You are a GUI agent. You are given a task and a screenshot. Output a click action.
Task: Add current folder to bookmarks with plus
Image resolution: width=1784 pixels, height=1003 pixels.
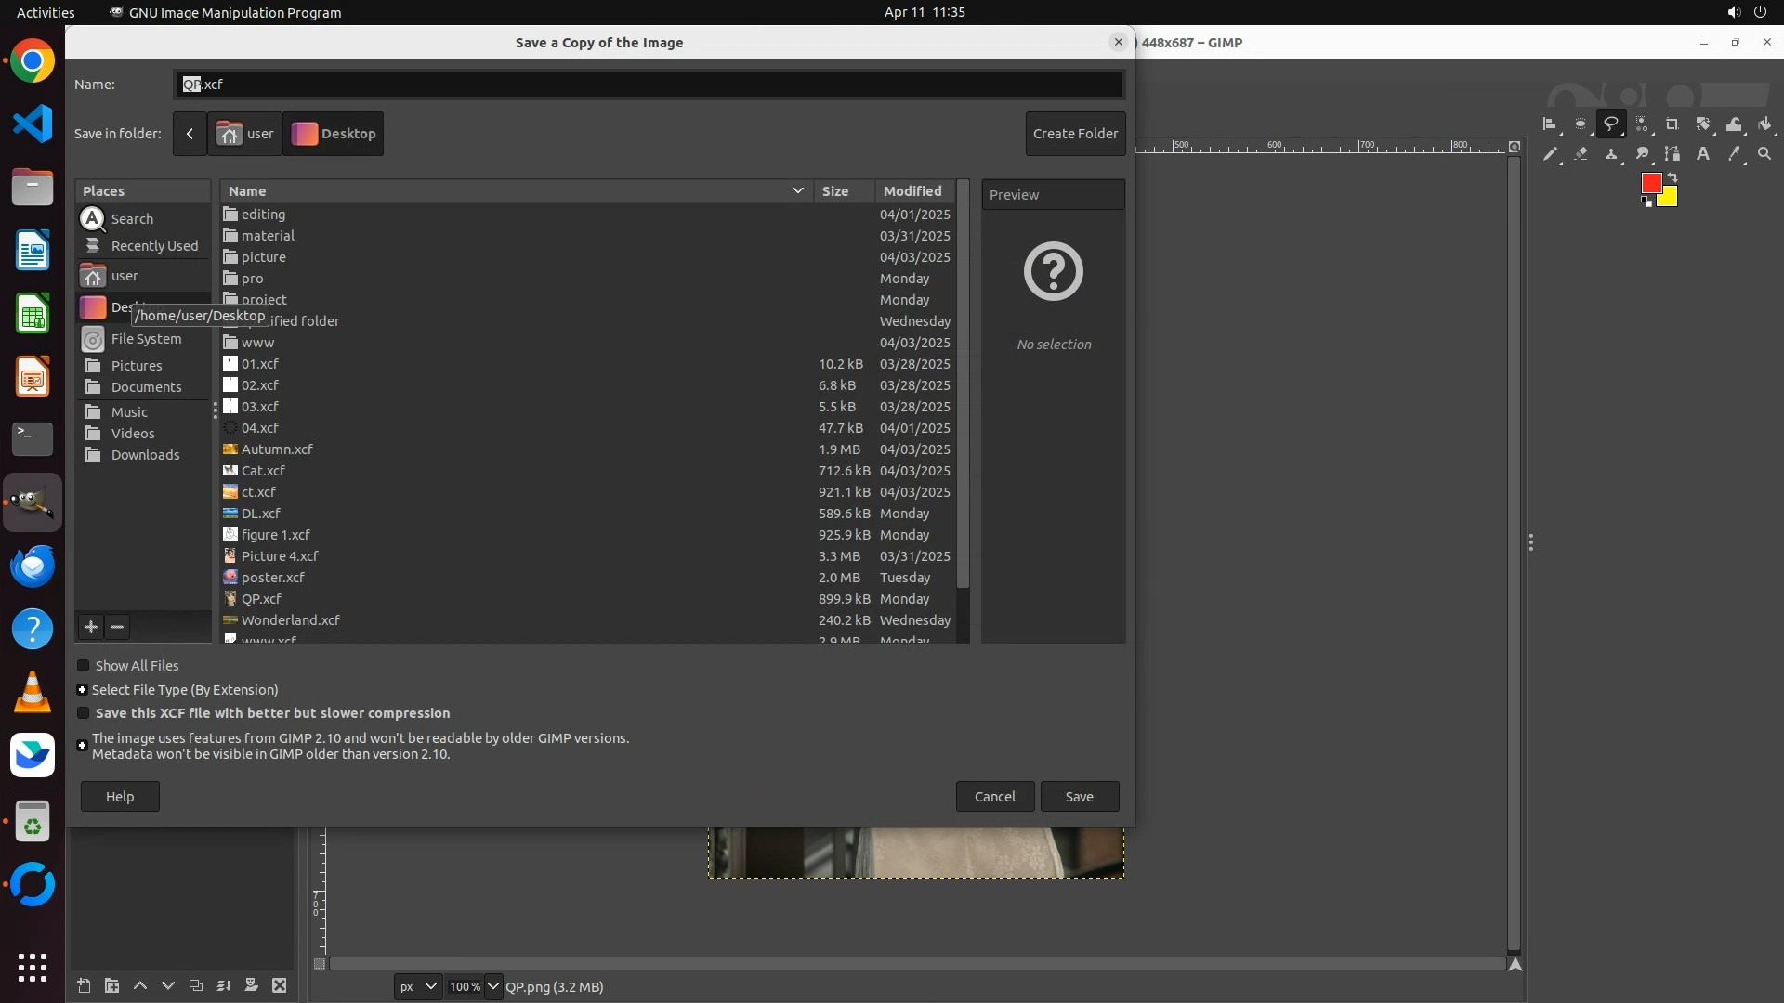pos(91,627)
